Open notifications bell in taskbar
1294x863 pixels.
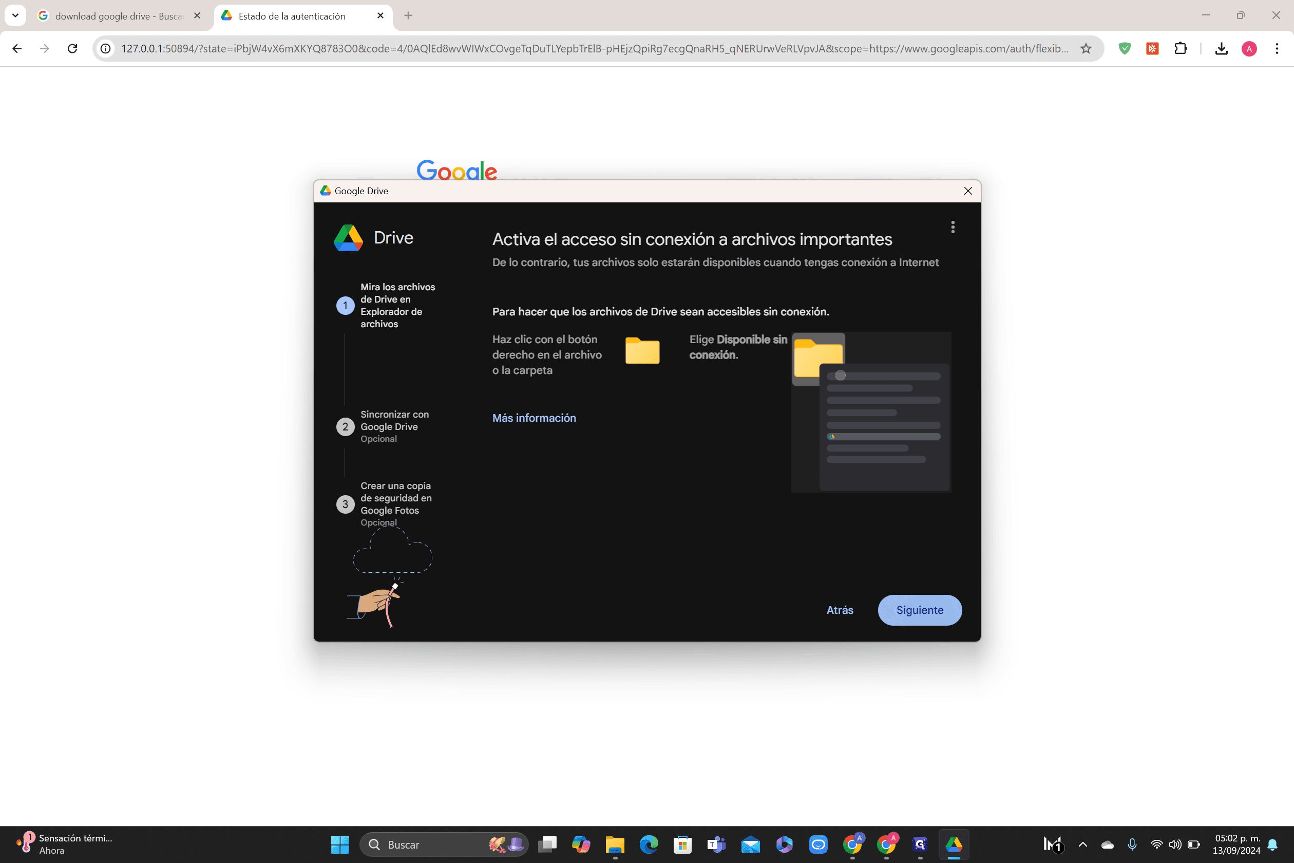[x=1272, y=845]
